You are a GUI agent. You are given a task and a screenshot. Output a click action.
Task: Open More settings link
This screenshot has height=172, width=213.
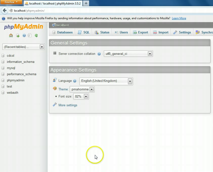tap(68, 105)
